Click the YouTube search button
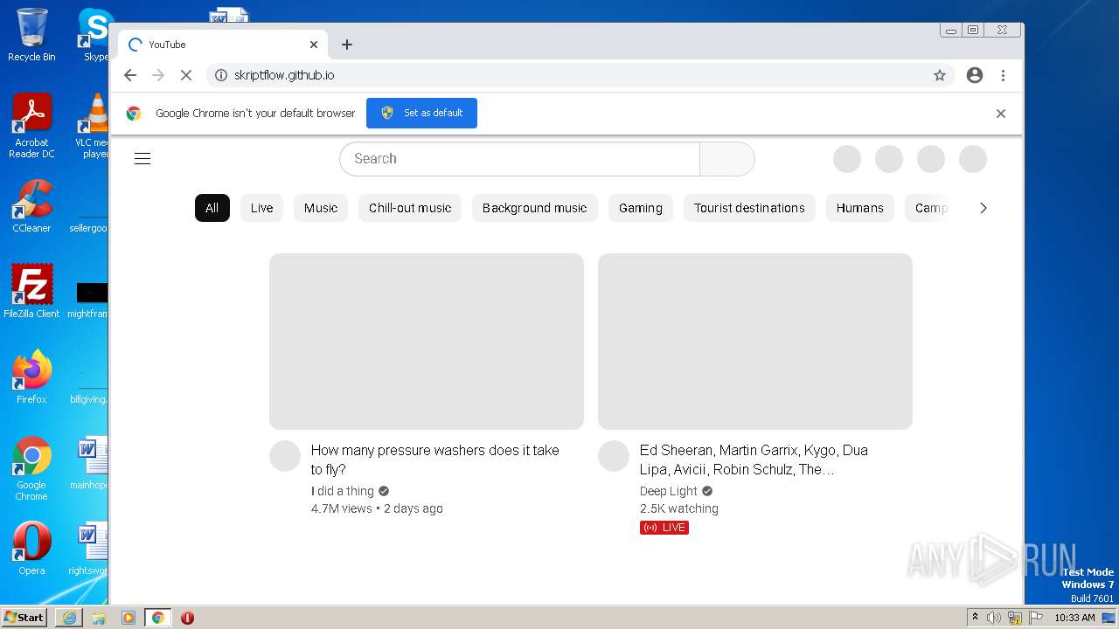The width and height of the screenshot is (1119, 629). (727, 159)
